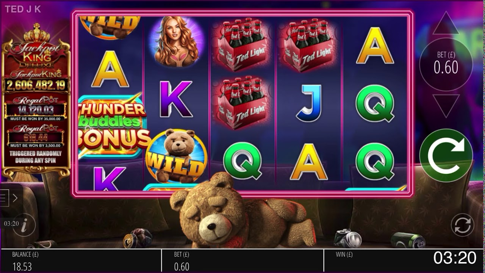
Task: Decrease bet with the down arrow
Action: pos(446,106)
